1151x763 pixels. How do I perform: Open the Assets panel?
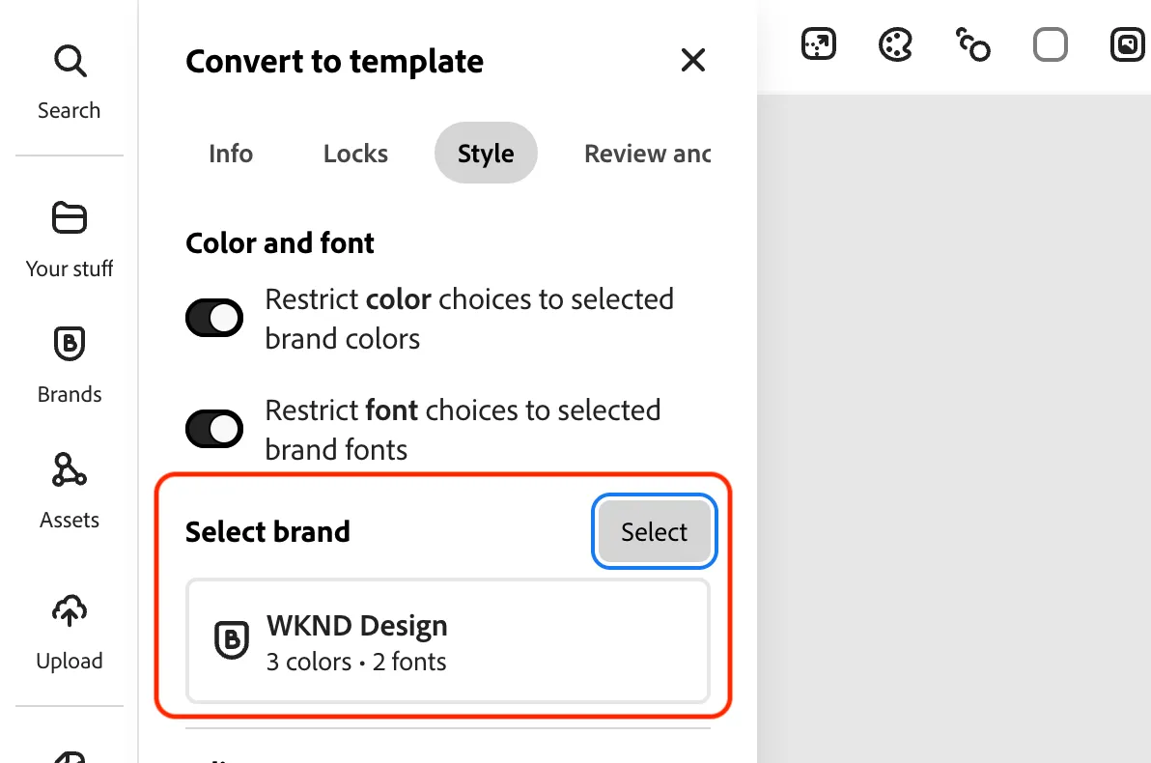[x=69, y=491]
